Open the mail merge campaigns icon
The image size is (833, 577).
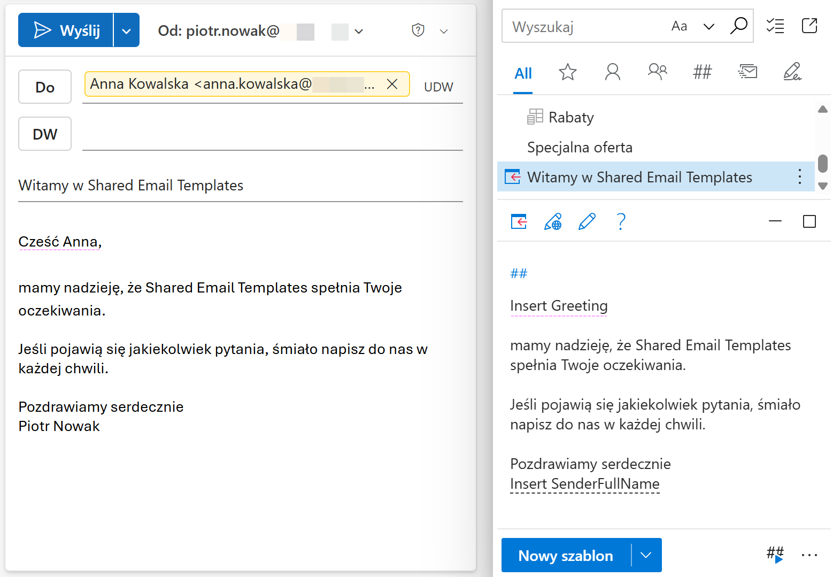tap(747, 72)
